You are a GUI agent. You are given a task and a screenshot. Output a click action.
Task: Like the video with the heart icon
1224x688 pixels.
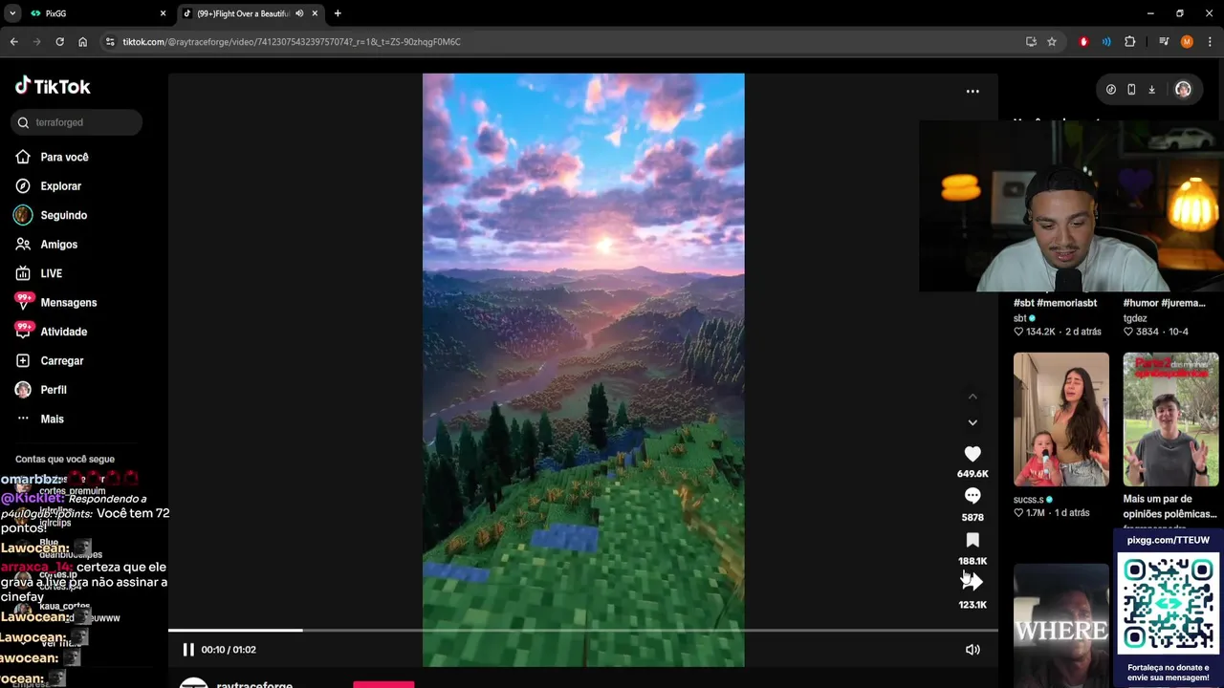973,454
